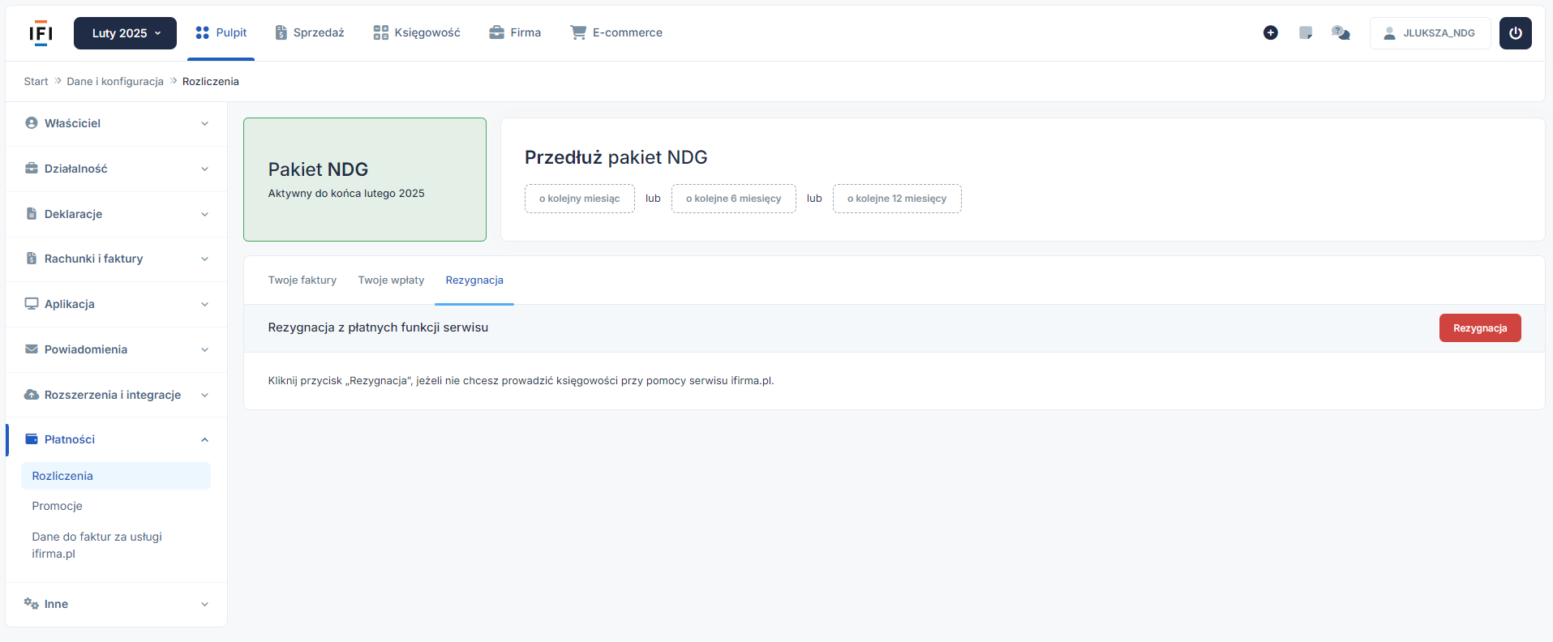Click the Firma briefcase icon
The image size is (1553, 642).
[x=496, y=32]
